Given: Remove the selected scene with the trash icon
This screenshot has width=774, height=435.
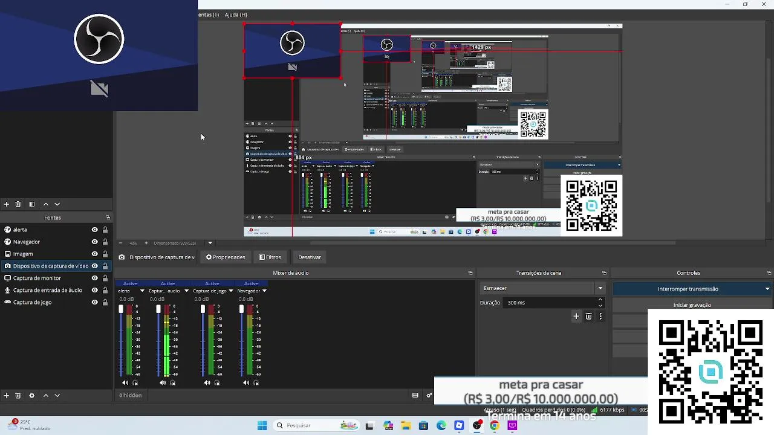Looking at the screenshot, I should point(18,204).
